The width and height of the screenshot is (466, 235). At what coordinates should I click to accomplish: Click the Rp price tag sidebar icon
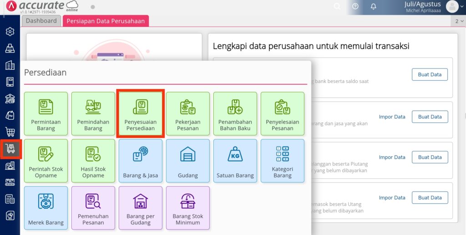pyautogui.click(x=10, y=115)
